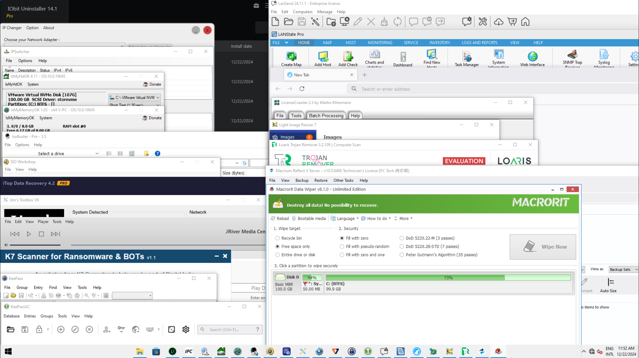Open Language dropdown in Macrorit Data Wiper
The width and height of the screenshot is (639, 358).
(x=345, y=218)
